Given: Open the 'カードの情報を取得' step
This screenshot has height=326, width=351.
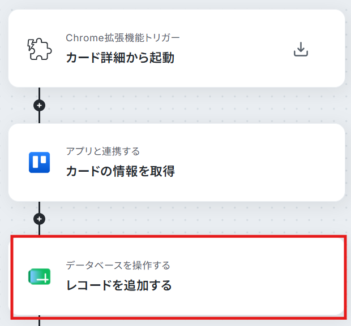Looking at the screenshot, I should (x=120, y=171).
